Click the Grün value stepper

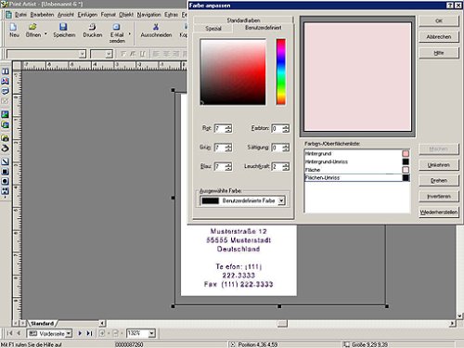coord(228,148)
